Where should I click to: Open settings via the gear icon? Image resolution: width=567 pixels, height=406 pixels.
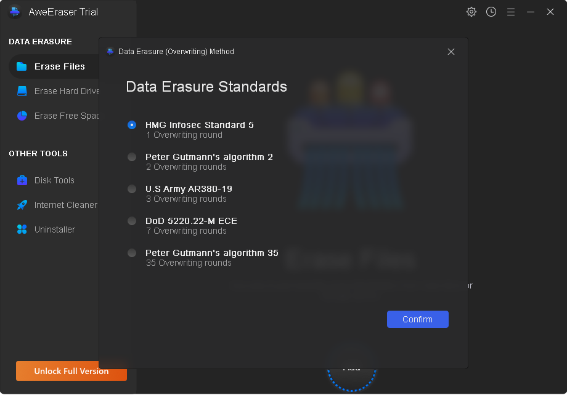click(x=471, y=12)
